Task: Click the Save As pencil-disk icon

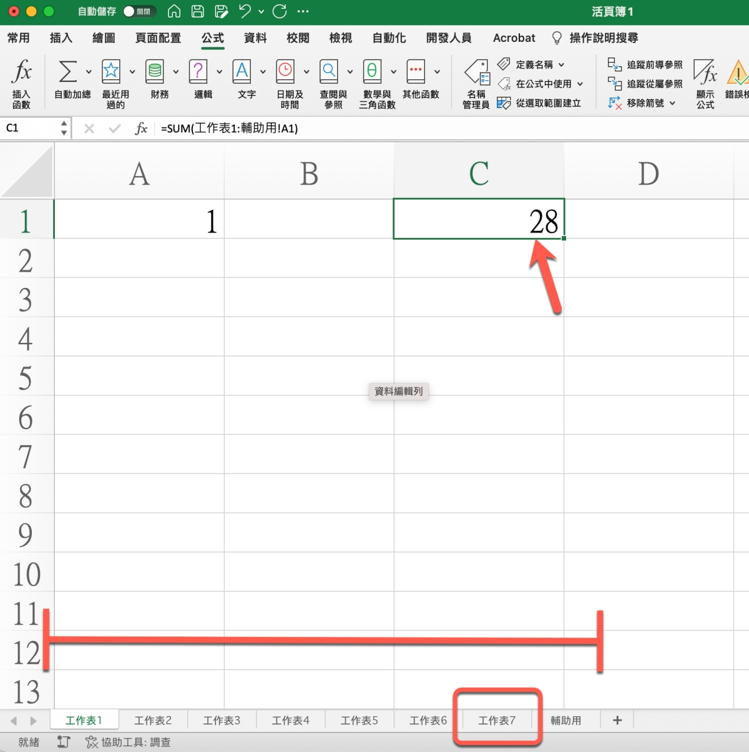Action: [221, 11]
